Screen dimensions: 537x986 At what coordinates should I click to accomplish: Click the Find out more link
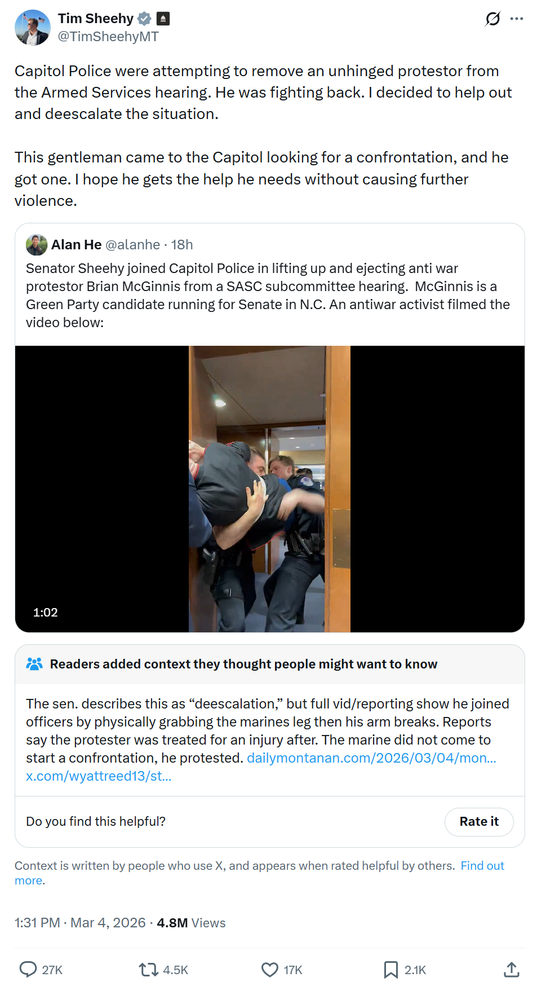tap(482, 866)
